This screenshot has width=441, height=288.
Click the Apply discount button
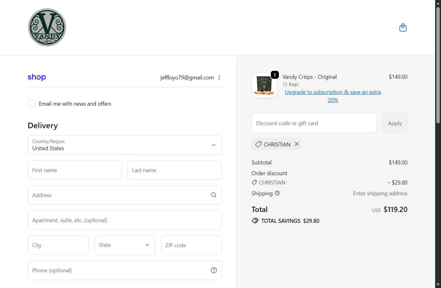(395, 123)
